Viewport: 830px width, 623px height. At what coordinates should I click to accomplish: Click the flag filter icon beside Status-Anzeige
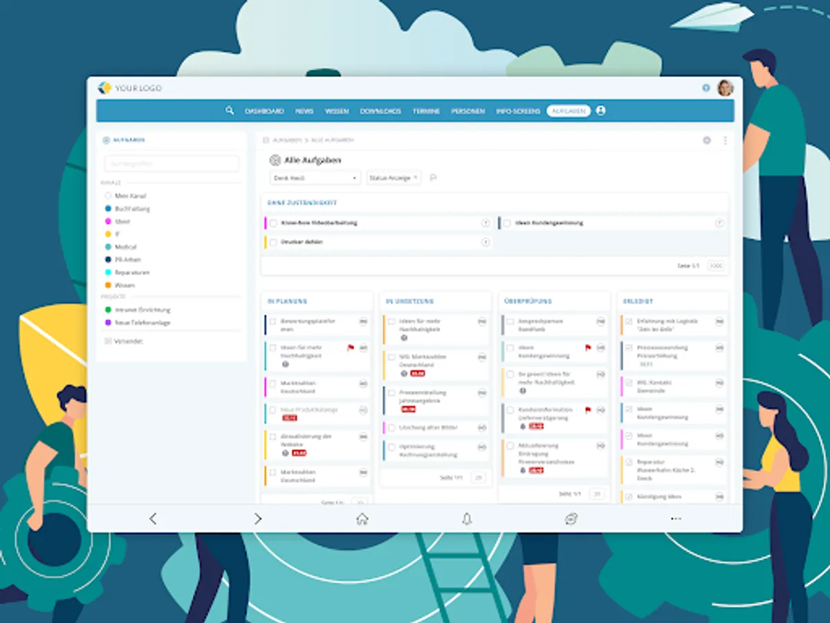pyautogui.click(x=433, y=178)
